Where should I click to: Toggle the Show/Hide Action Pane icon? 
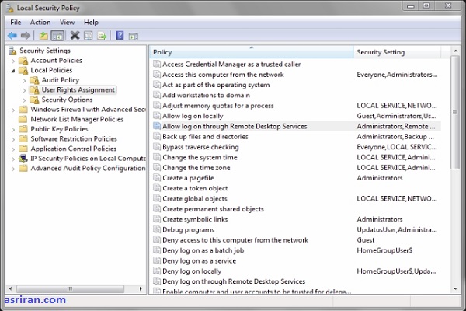coord(134,36)
